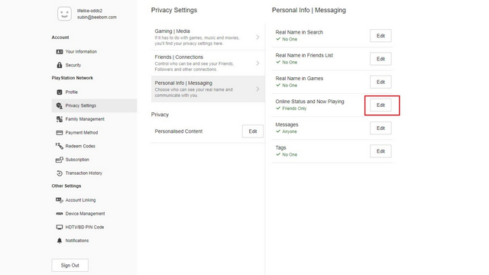
Task: Click the lifelike-odds2 username text
Action: pyautogui.click(x=89, y=11)
